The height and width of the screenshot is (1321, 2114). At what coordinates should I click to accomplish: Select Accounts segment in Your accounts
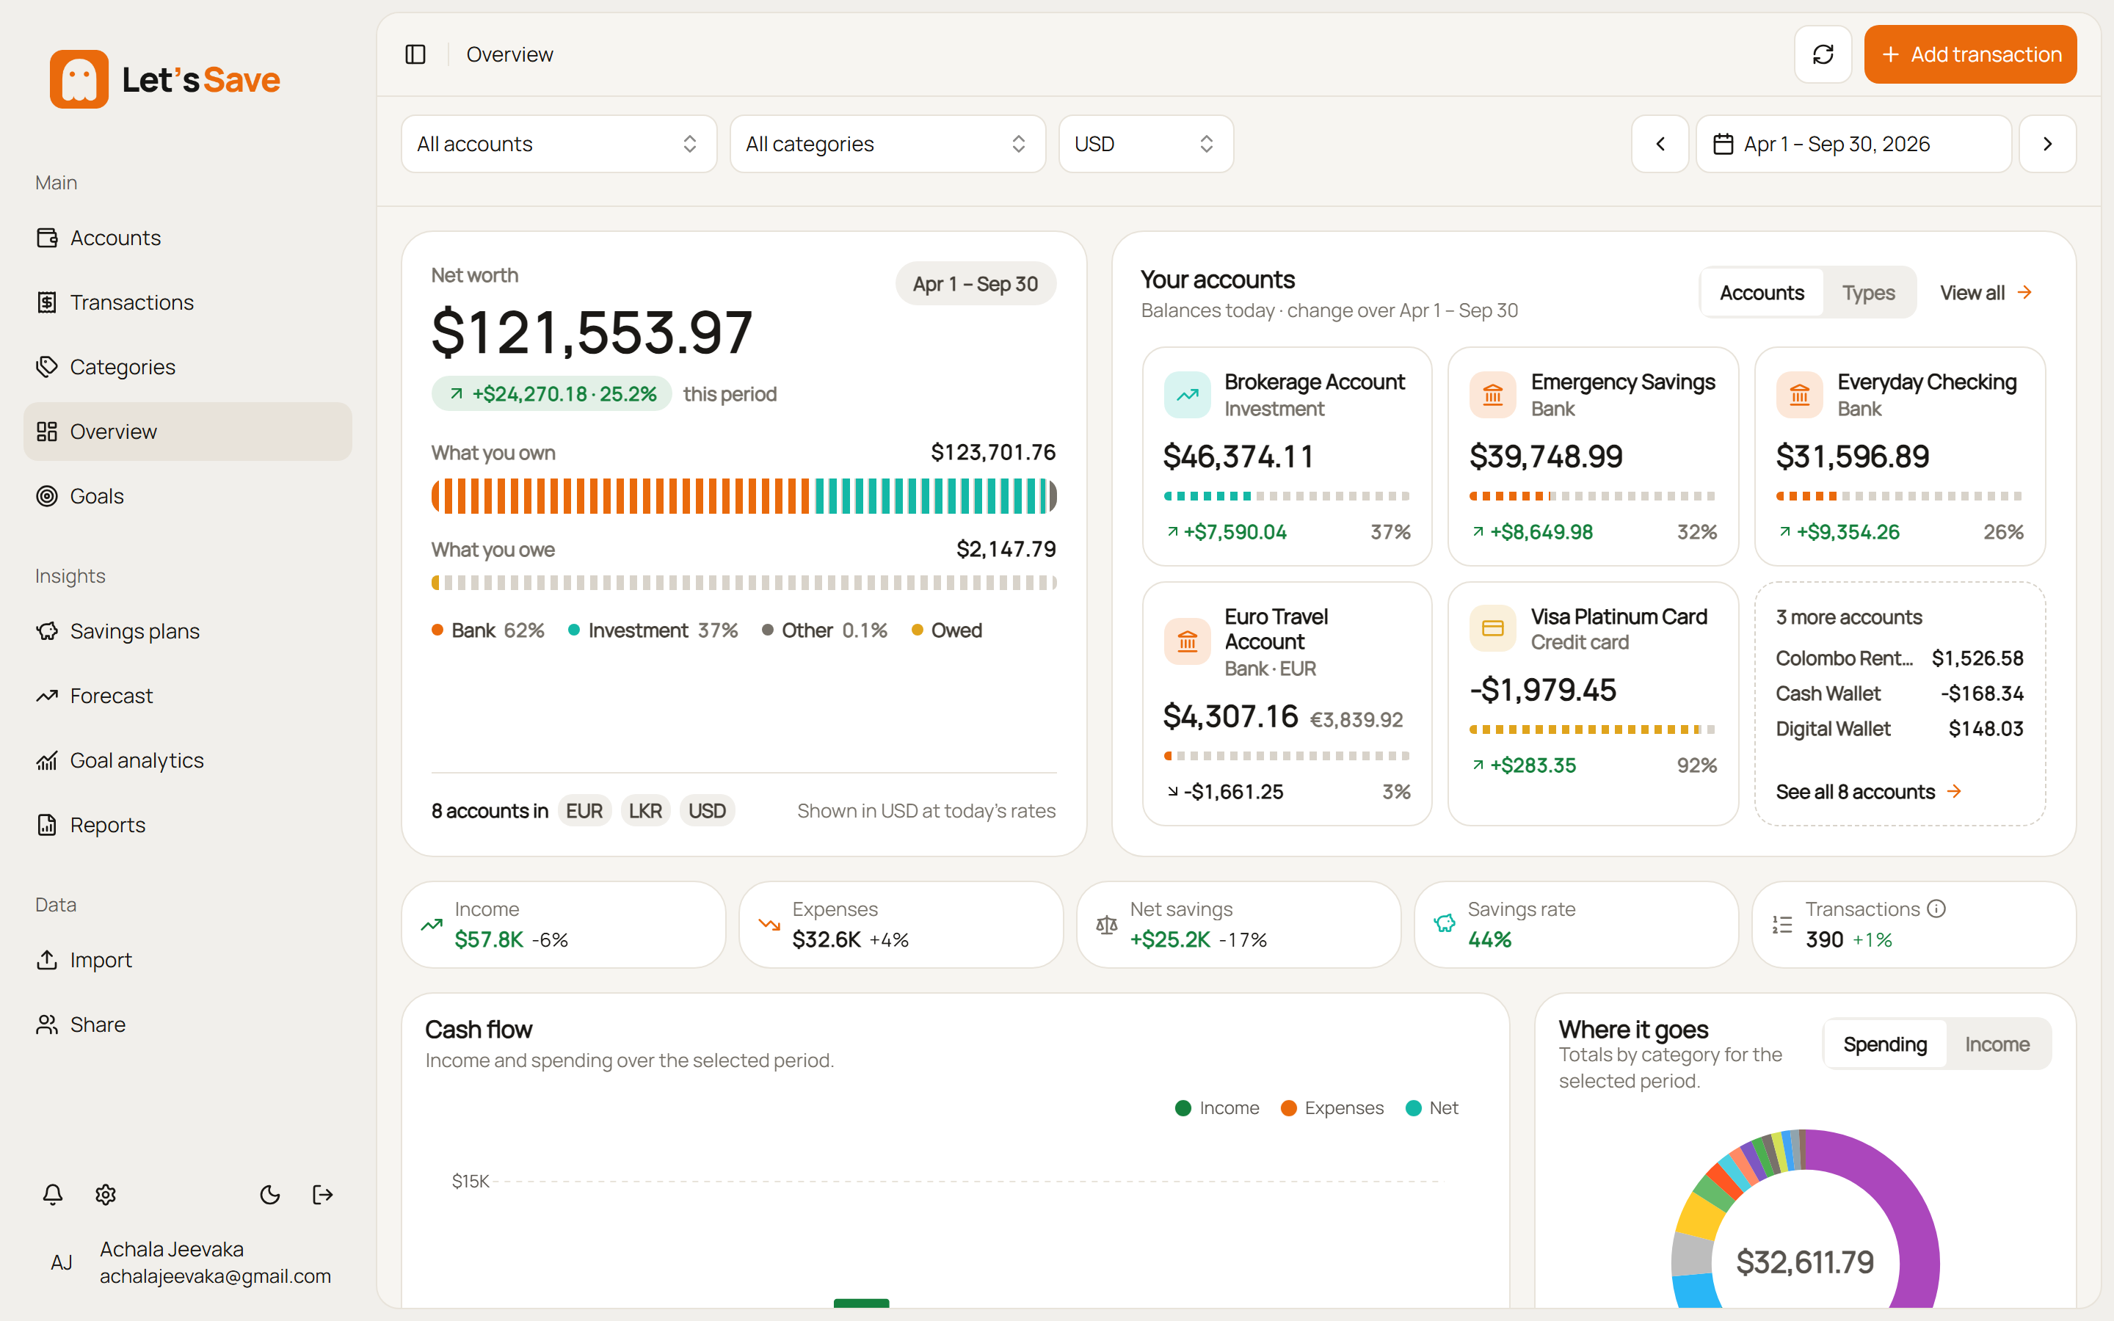point(1761,293)
